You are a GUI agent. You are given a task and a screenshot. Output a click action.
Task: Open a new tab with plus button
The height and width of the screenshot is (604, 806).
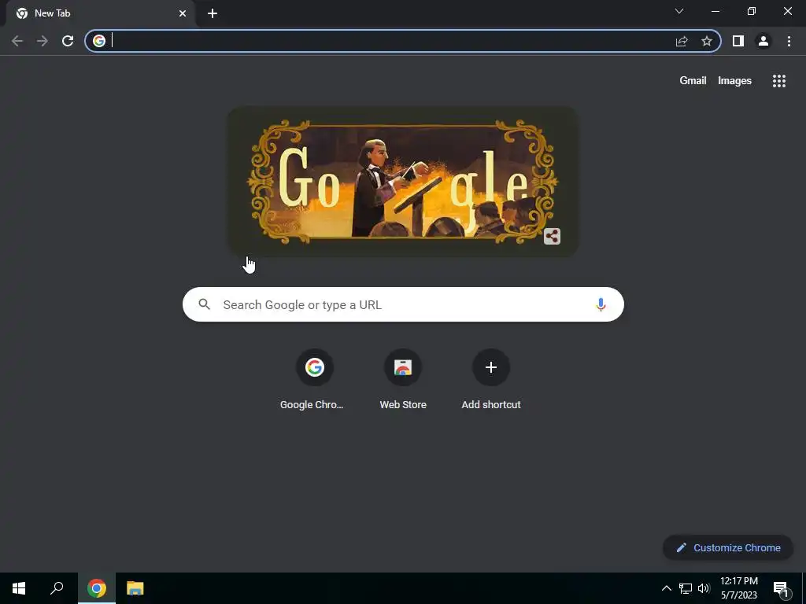[x=213, y=13]
